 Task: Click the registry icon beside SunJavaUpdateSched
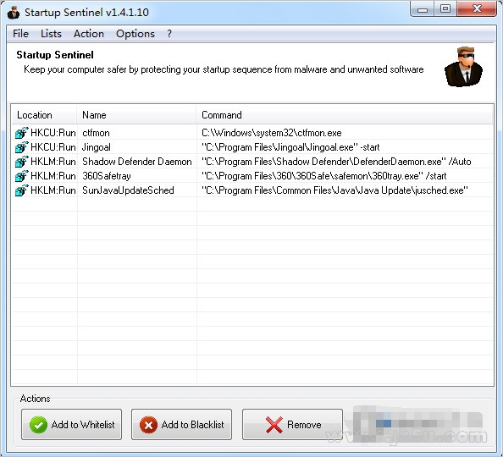(x=21, y=190)
